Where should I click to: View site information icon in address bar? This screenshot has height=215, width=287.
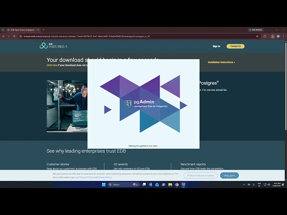pyautogui.click(x=21, y=36)
